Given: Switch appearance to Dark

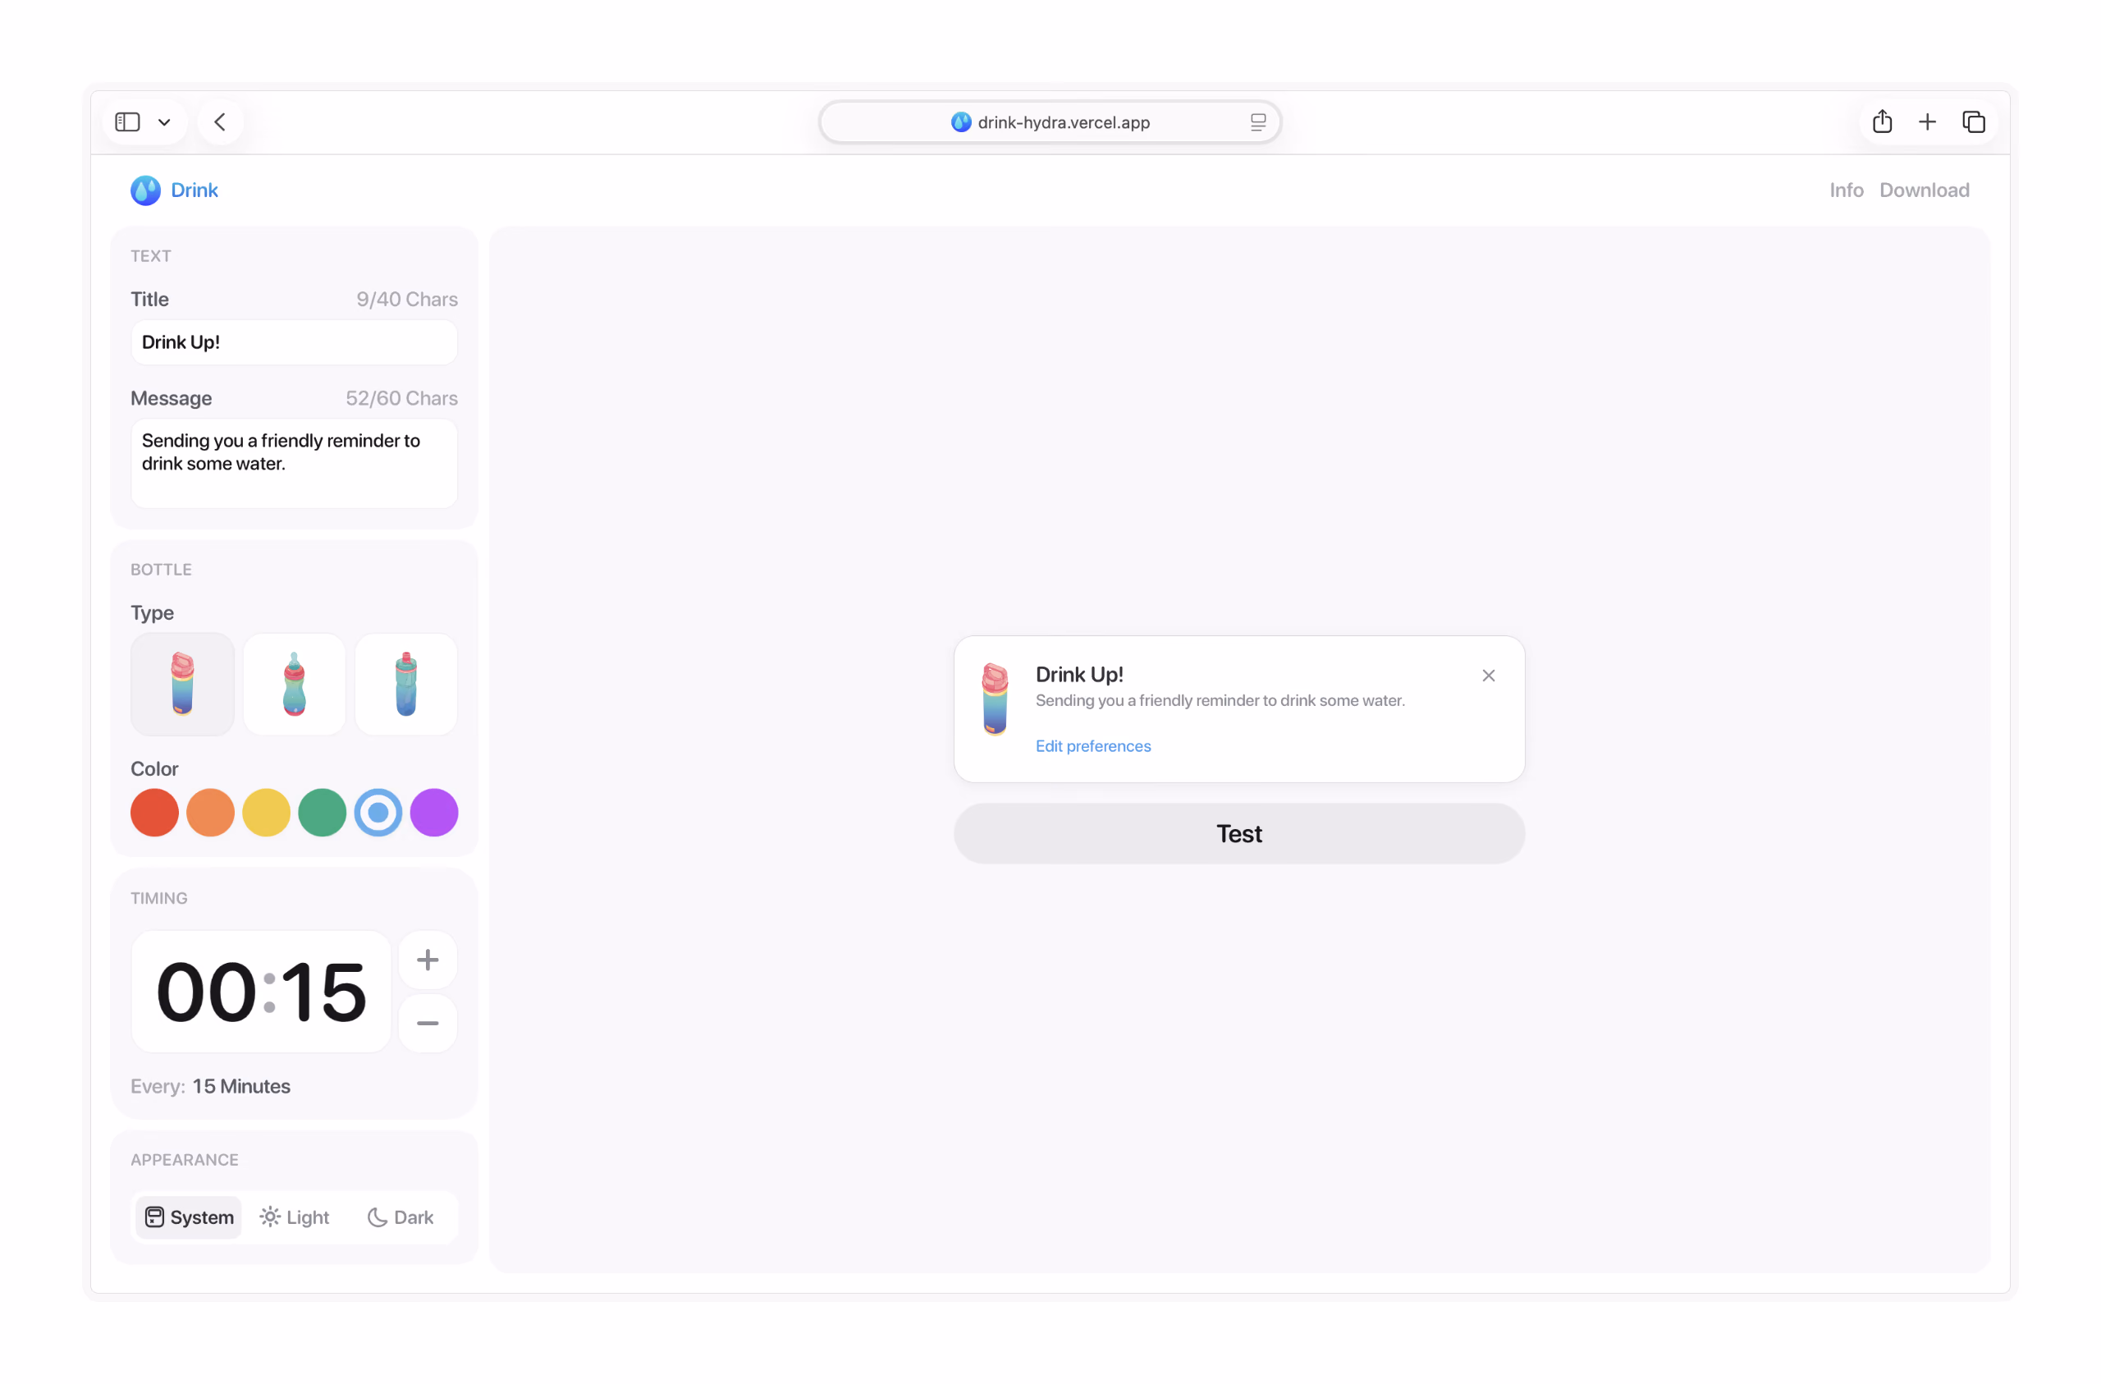Looking at the screenshot, I should point(400,1217).
